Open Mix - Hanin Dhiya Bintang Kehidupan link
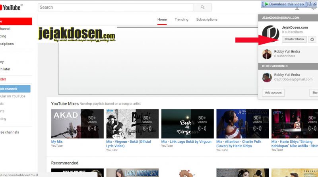 coord(295,144)
